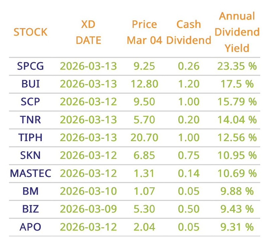
Task: Click the TNR stock symbol
Action: click(30, 120)
